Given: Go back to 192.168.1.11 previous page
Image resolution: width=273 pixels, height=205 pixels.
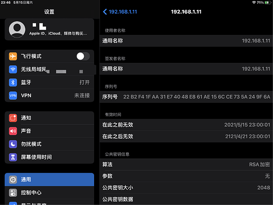Looking at the screenshot, I should click(120, 12).
